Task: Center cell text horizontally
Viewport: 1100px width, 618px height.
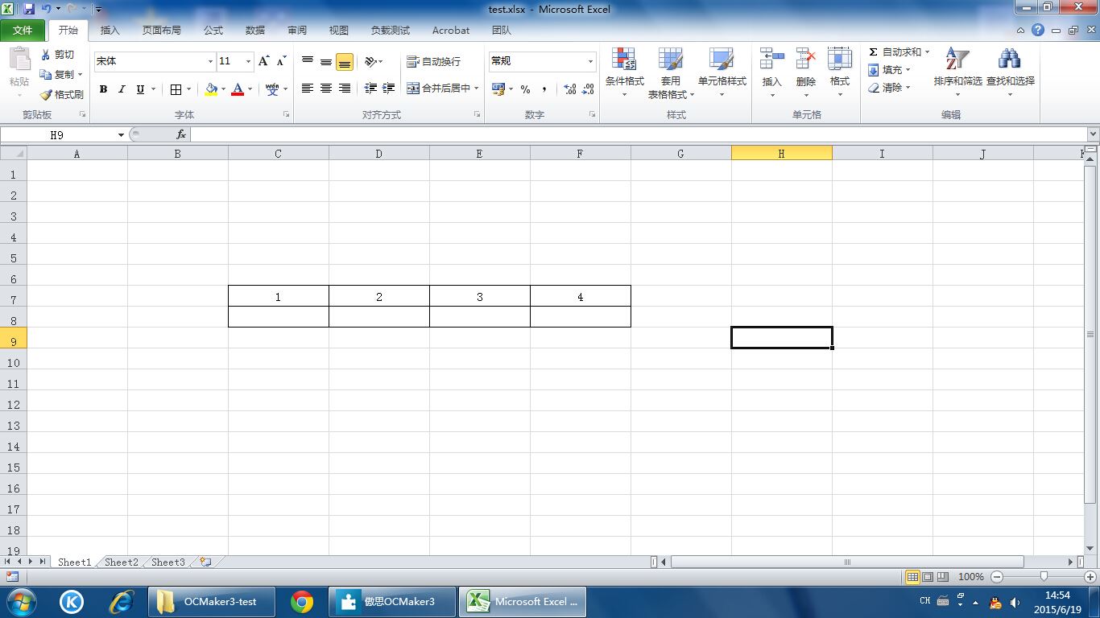Action: tap(326, 89)
